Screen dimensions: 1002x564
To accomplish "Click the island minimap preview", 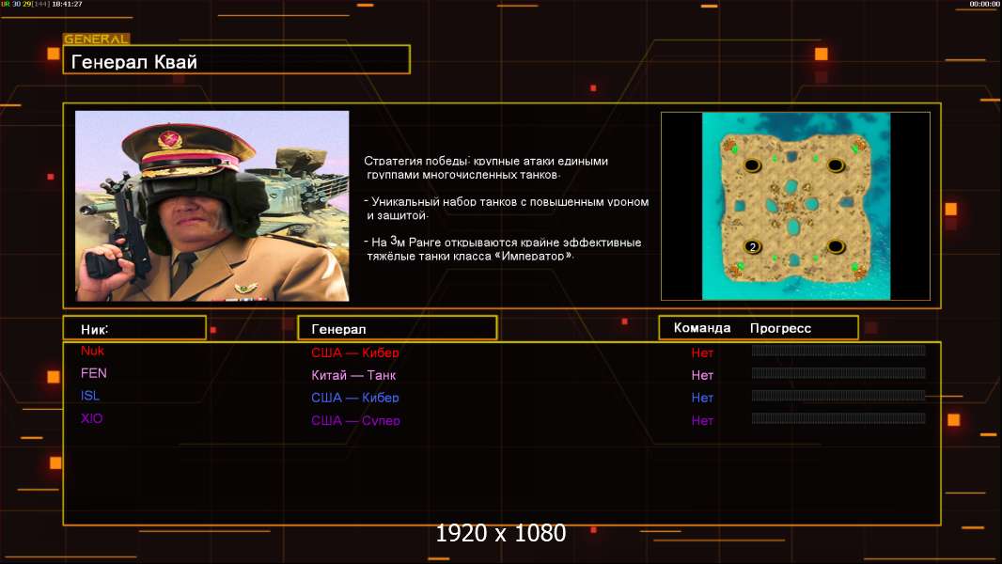I will 795,206.
